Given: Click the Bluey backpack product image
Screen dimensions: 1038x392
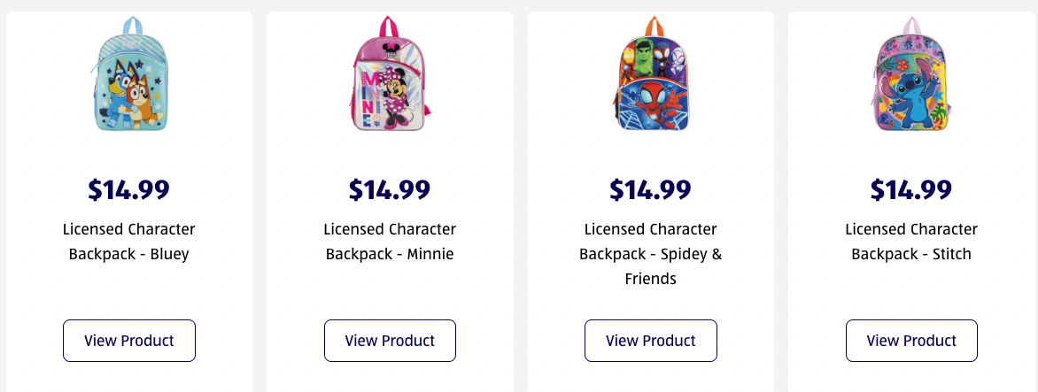Looking at the screenshot, I should point(129,75).
